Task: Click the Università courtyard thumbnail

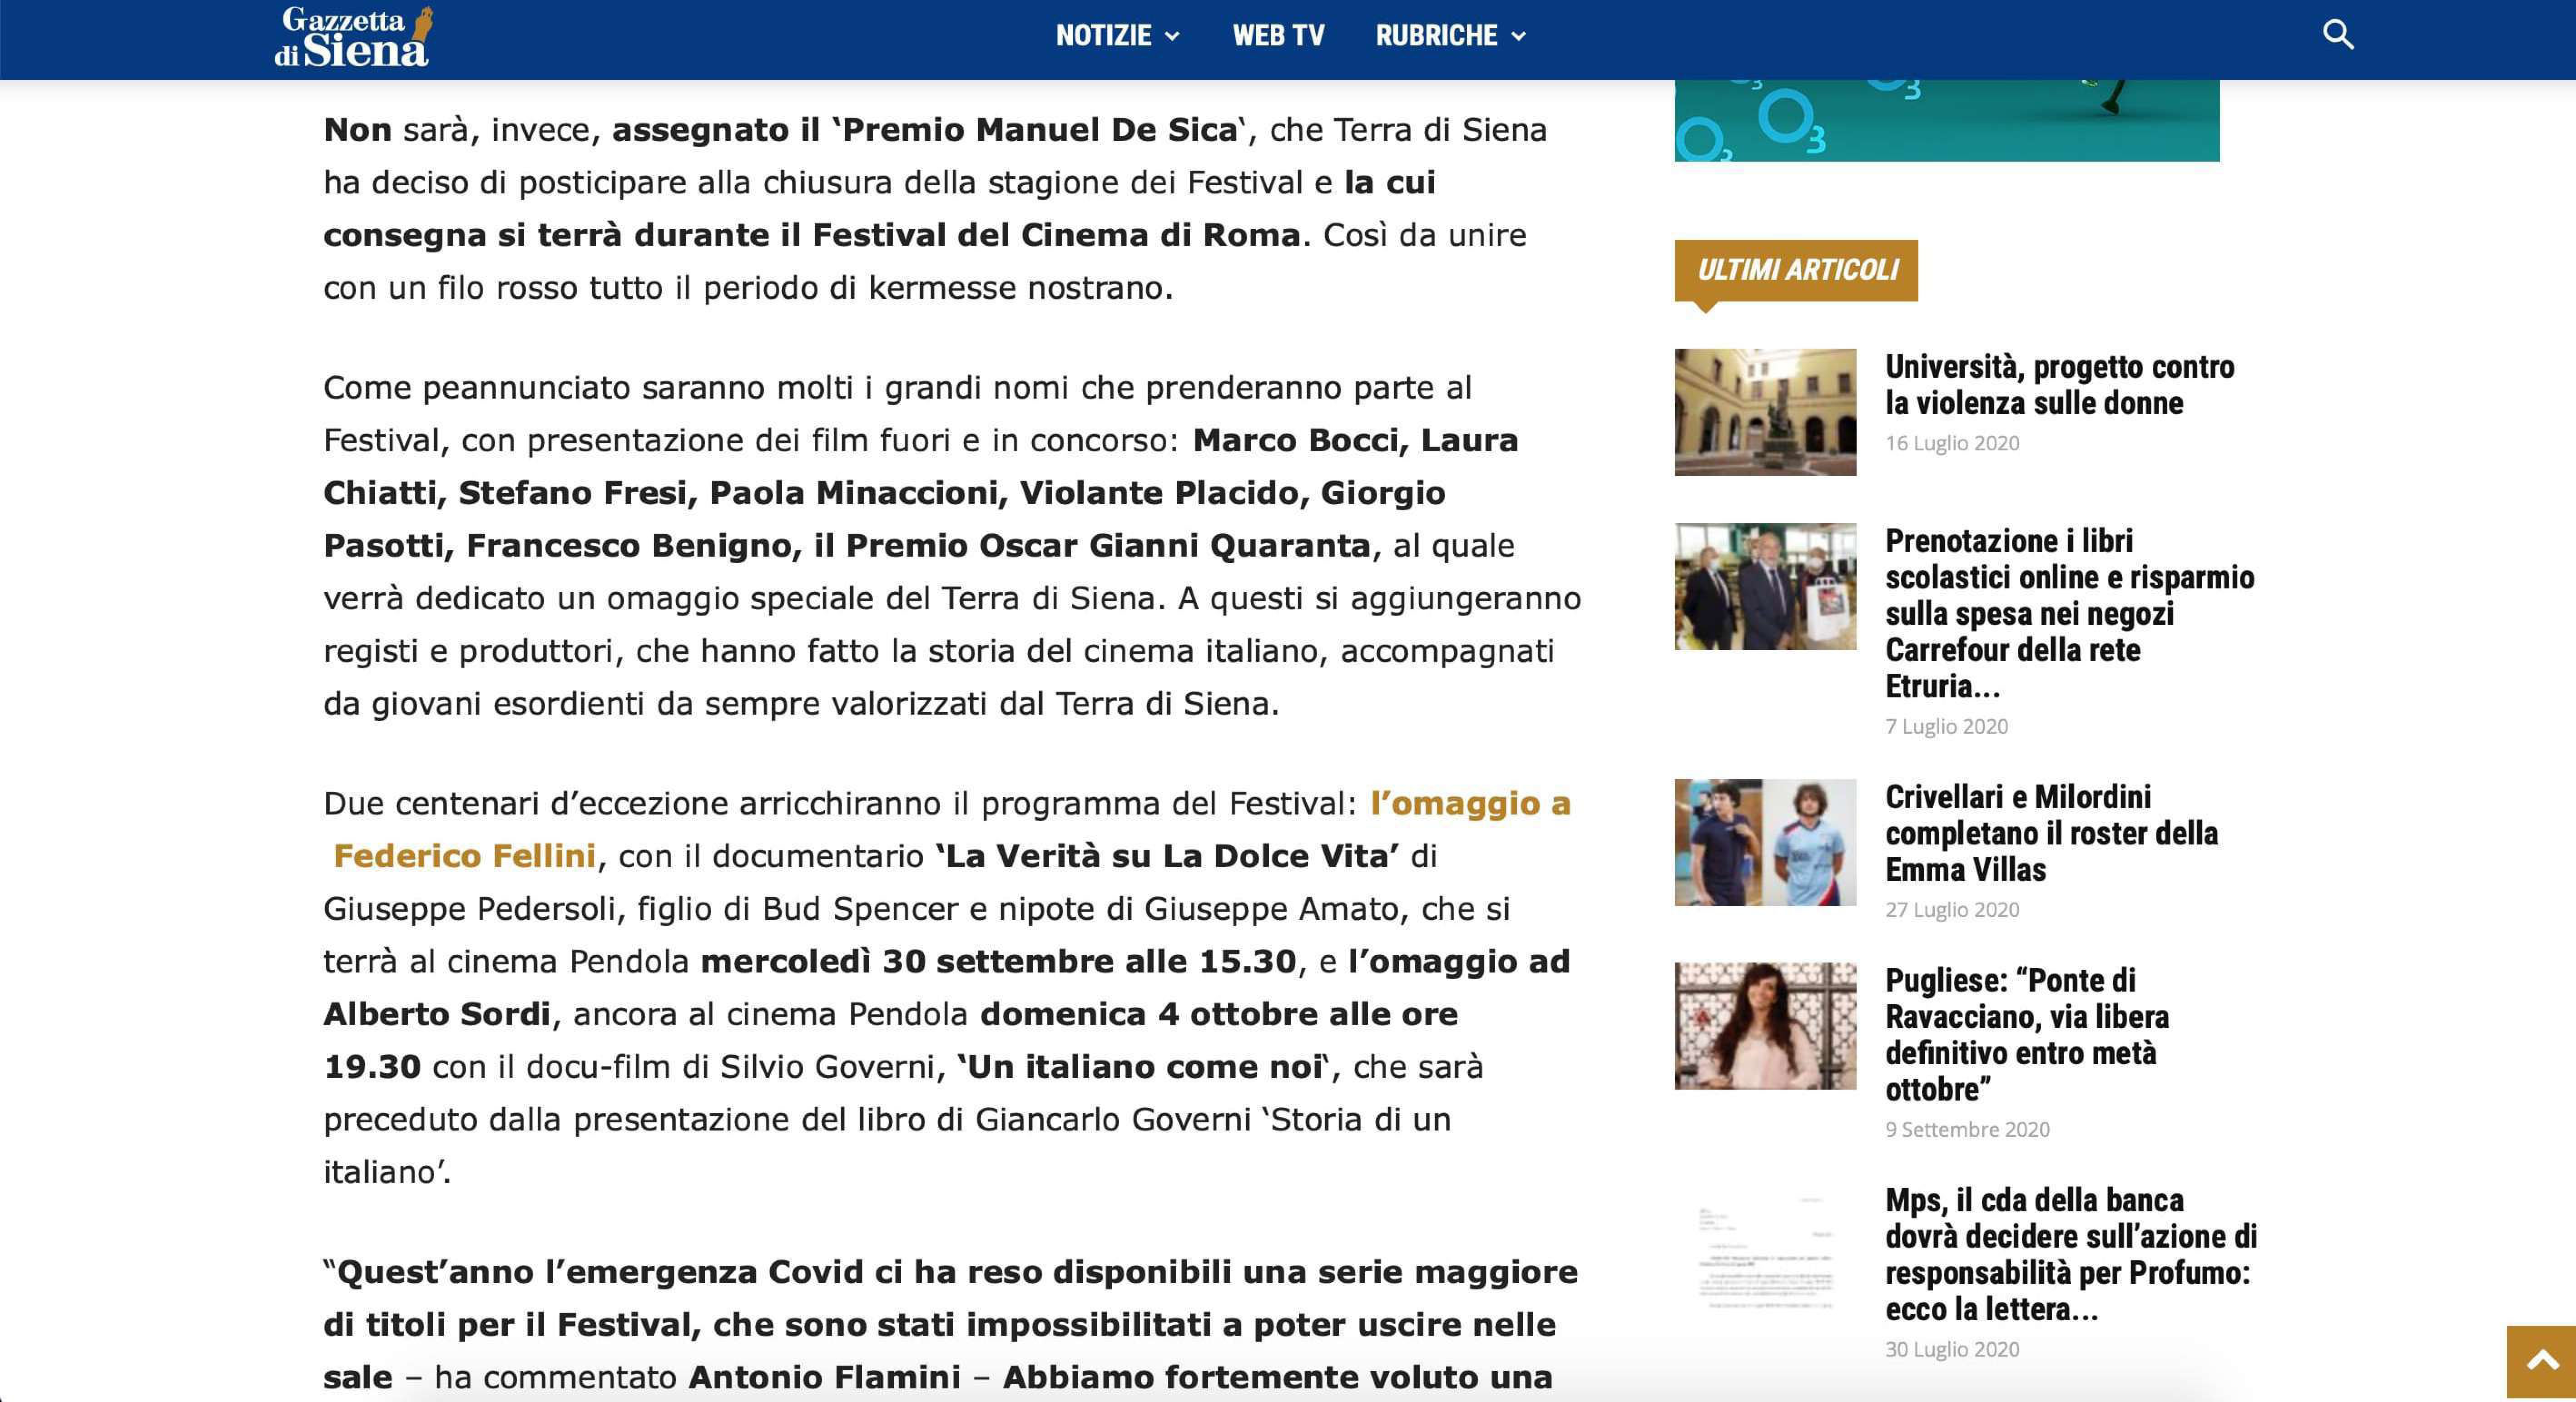Action: (x=1765, y=412)
